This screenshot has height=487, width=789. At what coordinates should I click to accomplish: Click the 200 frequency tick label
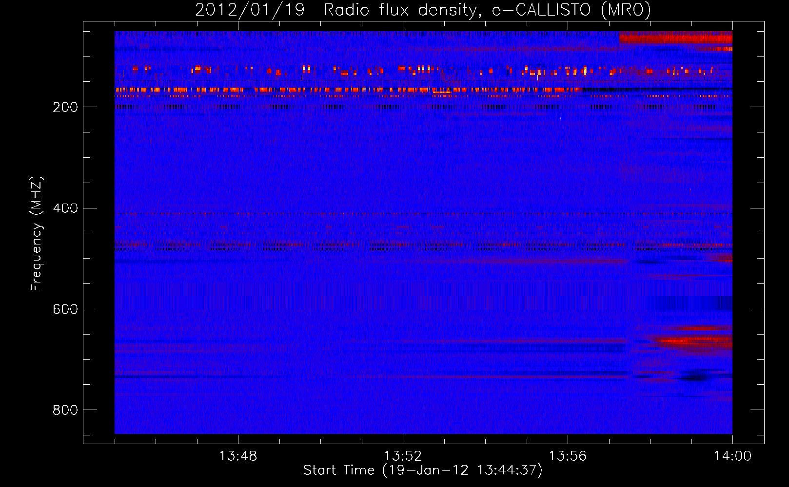(65, 107)
